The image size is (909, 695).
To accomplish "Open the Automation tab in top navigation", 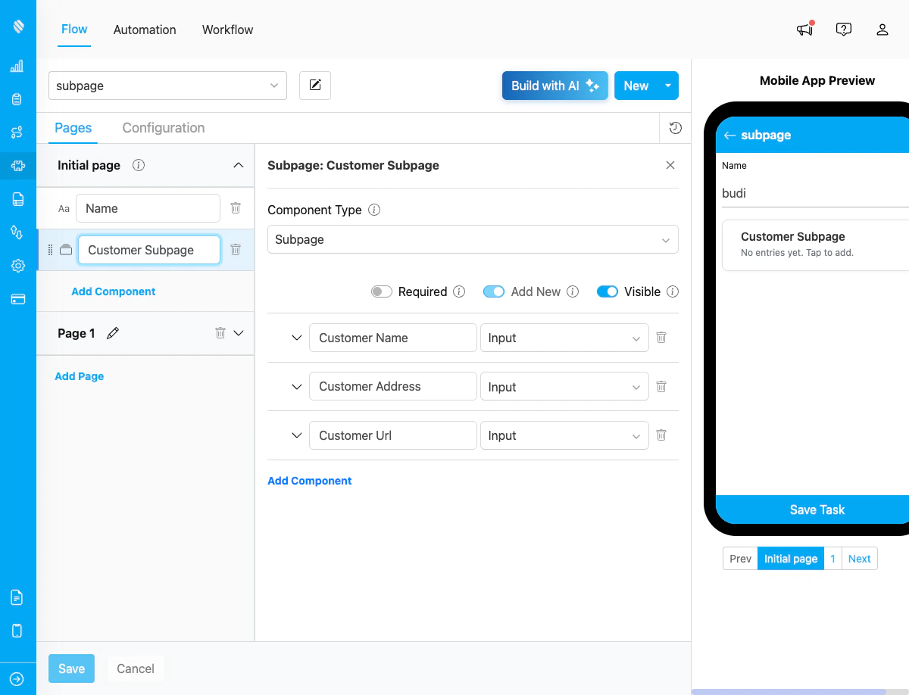I will point(144,30).
